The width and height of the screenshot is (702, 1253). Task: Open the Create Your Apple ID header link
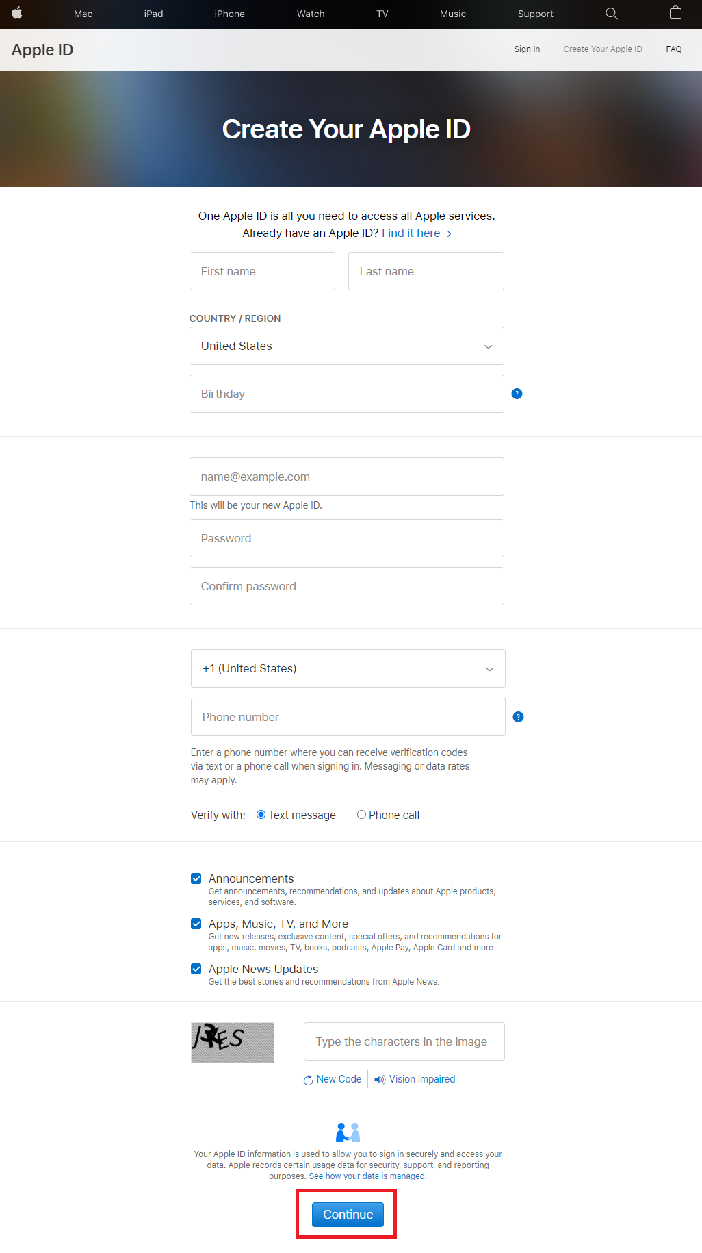coord(603,49)
